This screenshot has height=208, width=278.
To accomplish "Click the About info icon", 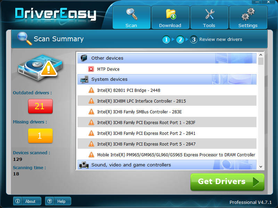I will [18, 201].
